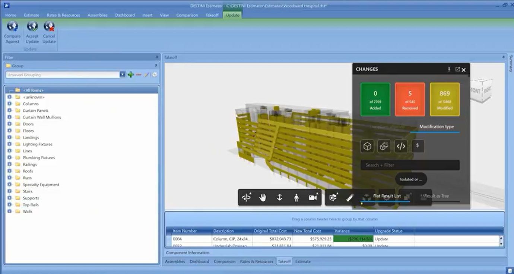514x274 pixels.
Task: Close the Changes panel
Action: [x=464, y=70]
